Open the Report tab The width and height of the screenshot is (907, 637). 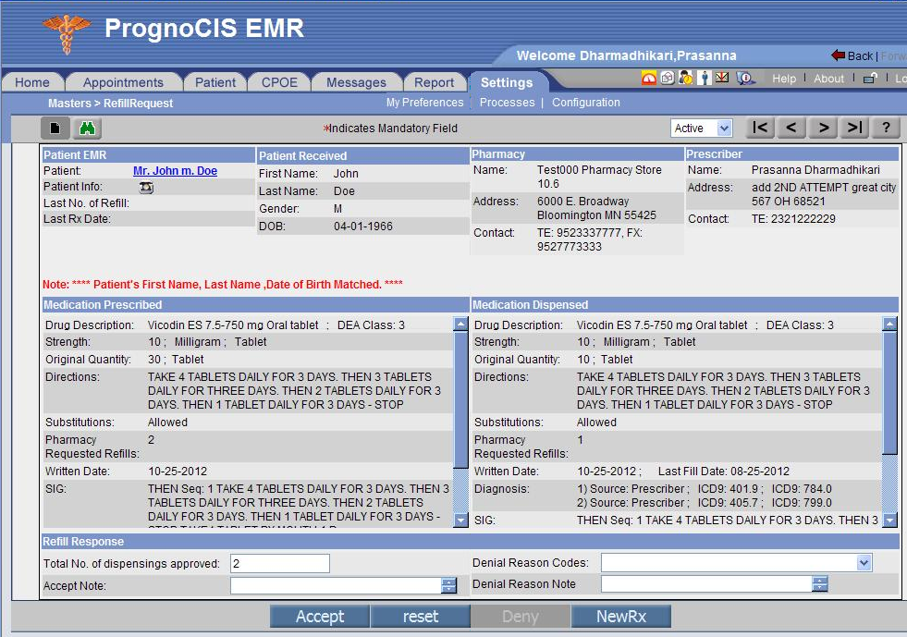(434, 82)
